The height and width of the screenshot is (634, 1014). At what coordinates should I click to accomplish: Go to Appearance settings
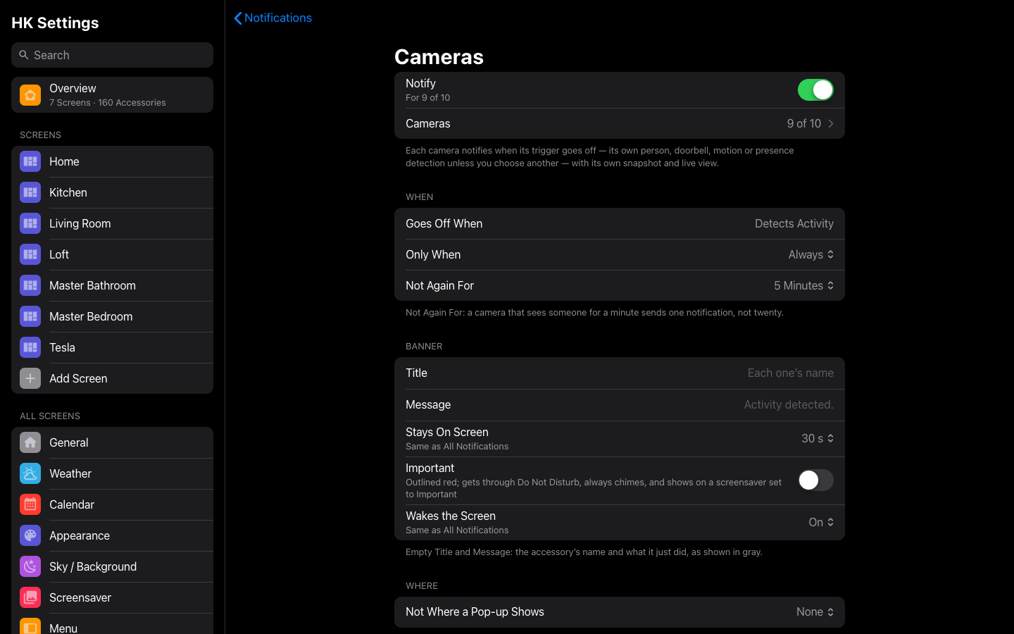[x=113, y=535]
